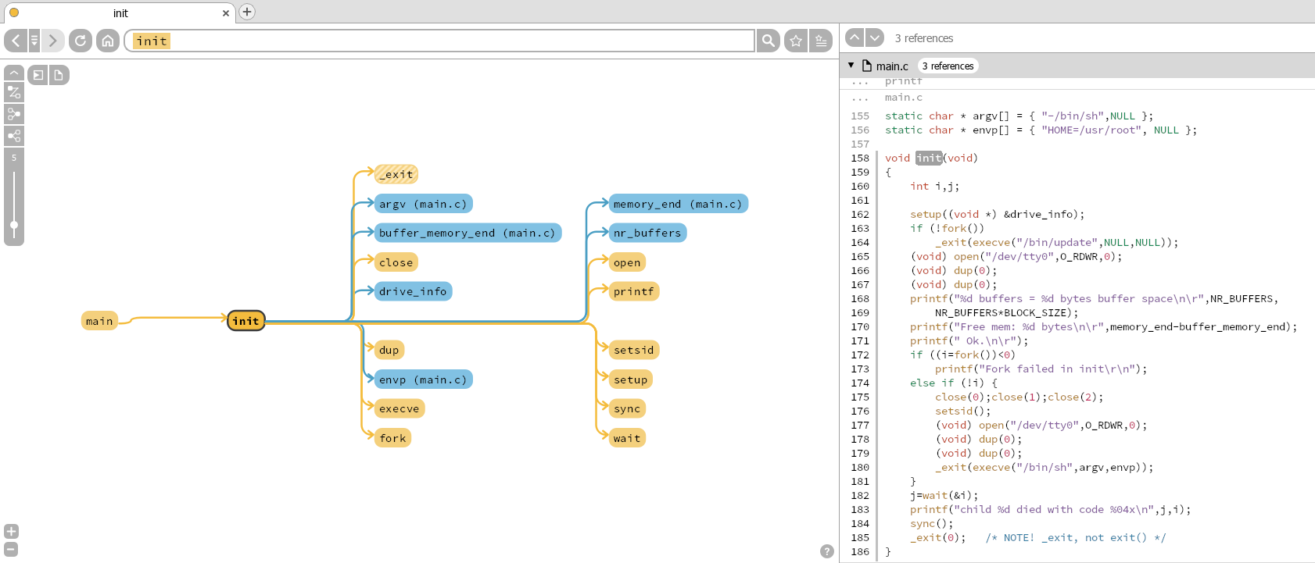Zoom in the graph with plus
This screenshot has width=1315, height=563.
12,531
